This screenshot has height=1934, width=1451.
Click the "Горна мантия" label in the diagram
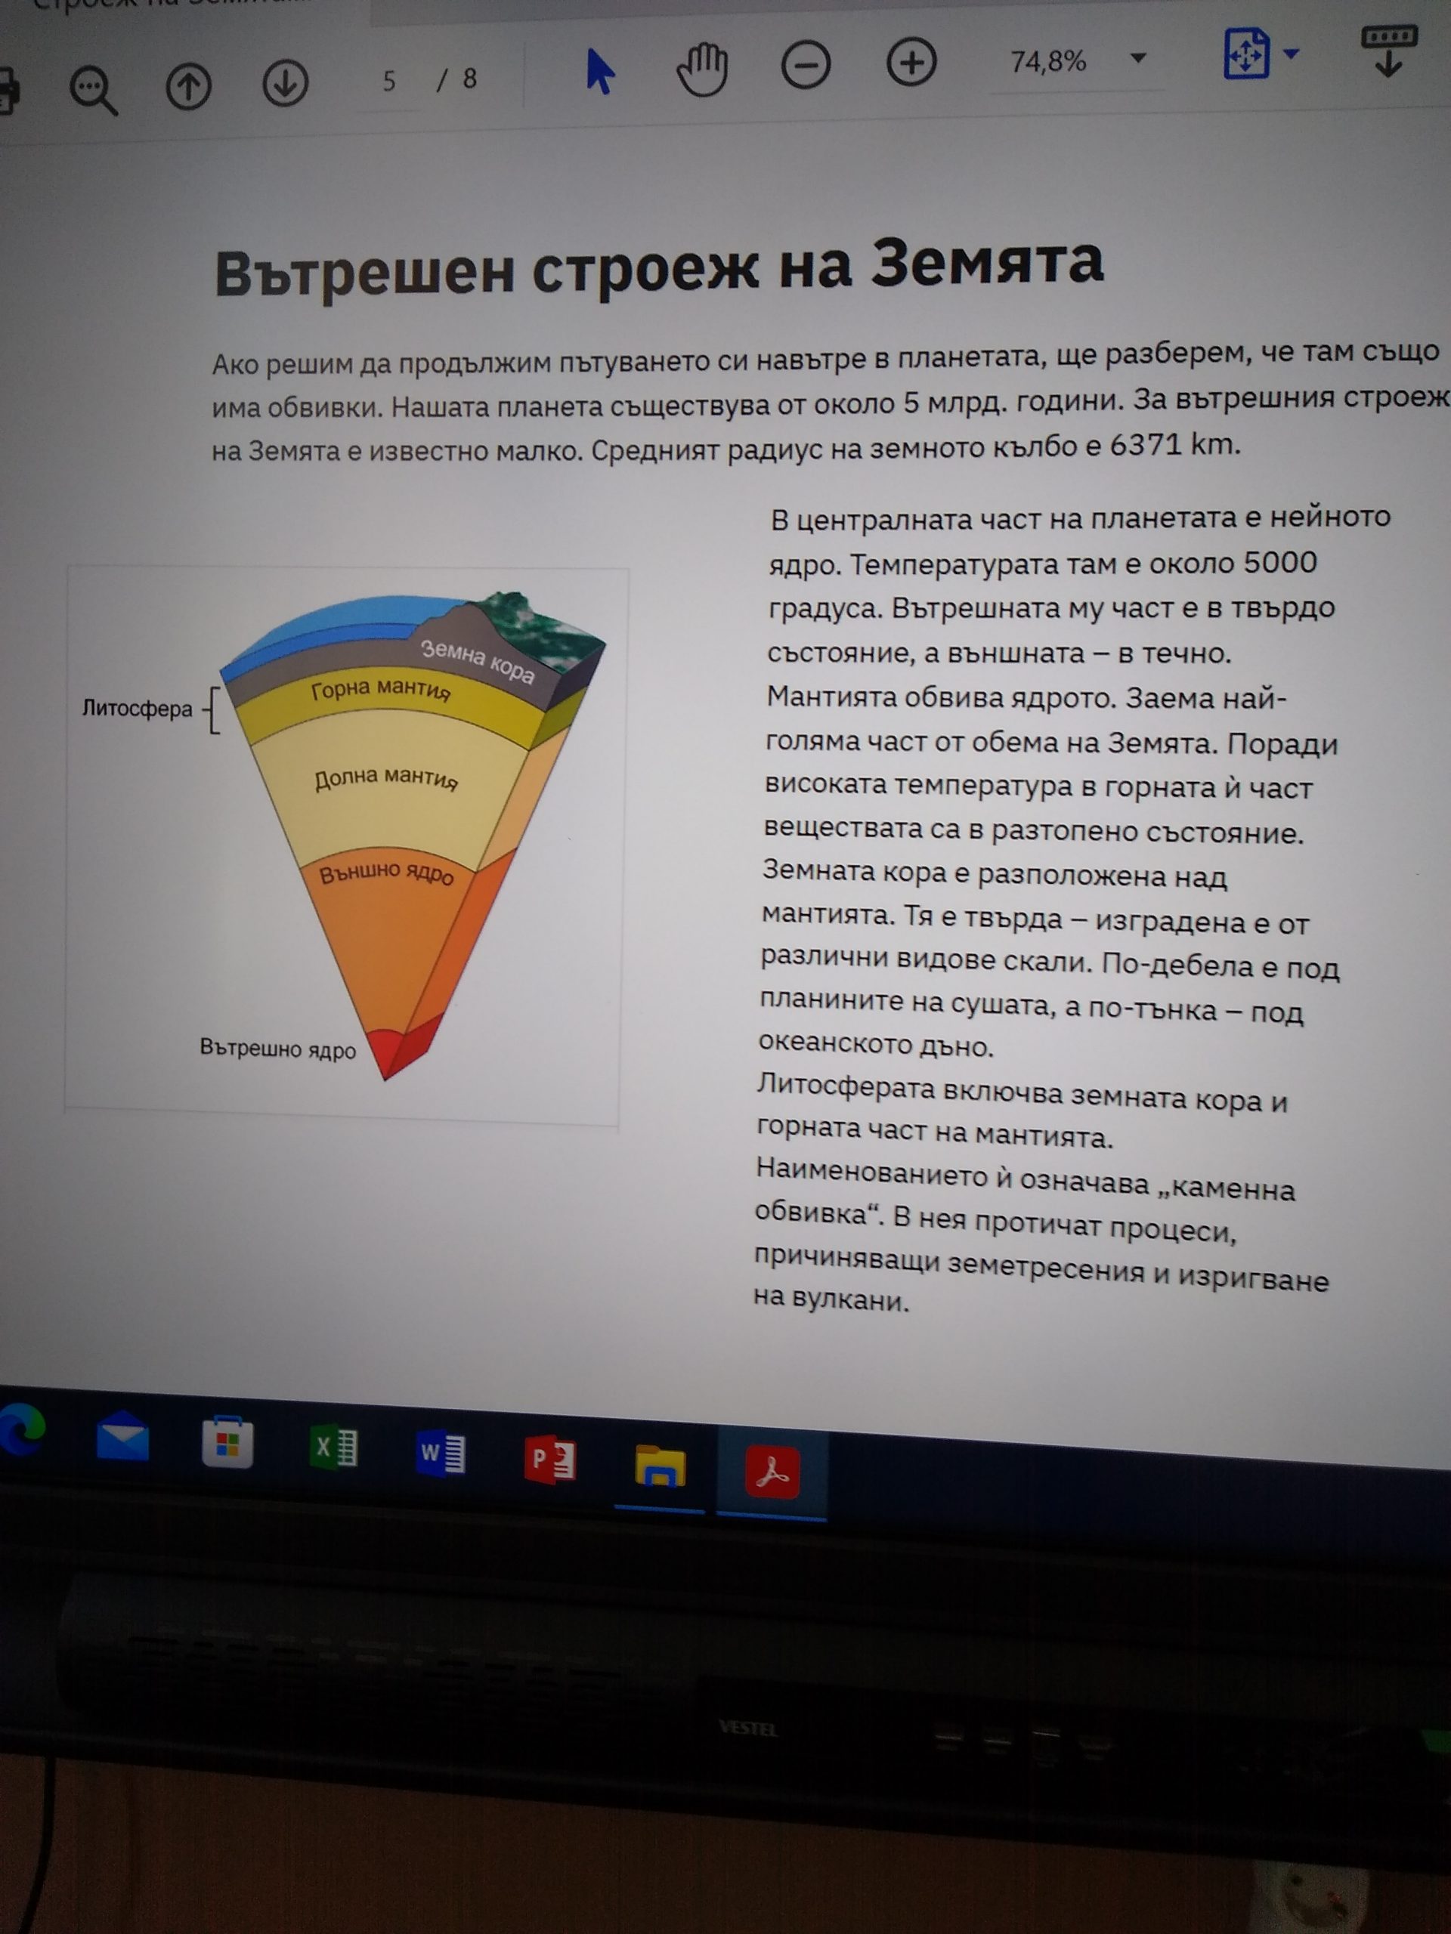[x=380, y=690]
